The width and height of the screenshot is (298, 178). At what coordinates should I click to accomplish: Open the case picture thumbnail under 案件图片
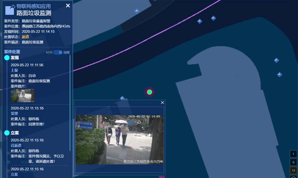point(23,95)
